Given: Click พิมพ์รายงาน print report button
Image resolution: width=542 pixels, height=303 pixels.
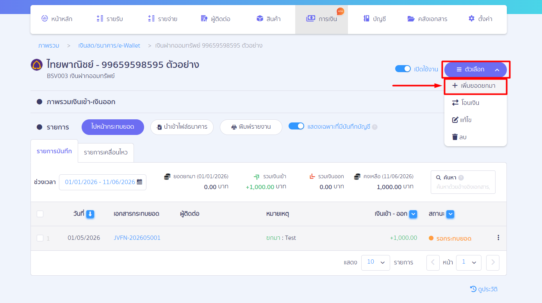Looking at the screenshot, I should click(x=251, y=127).
